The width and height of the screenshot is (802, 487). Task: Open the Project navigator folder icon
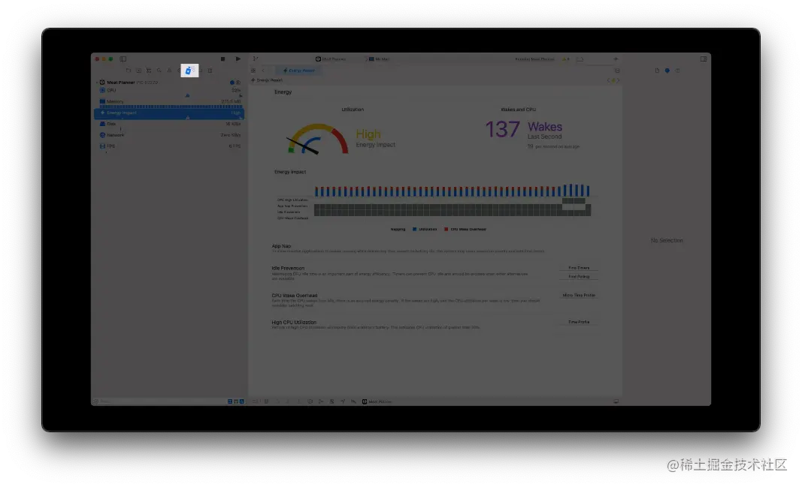129,71
